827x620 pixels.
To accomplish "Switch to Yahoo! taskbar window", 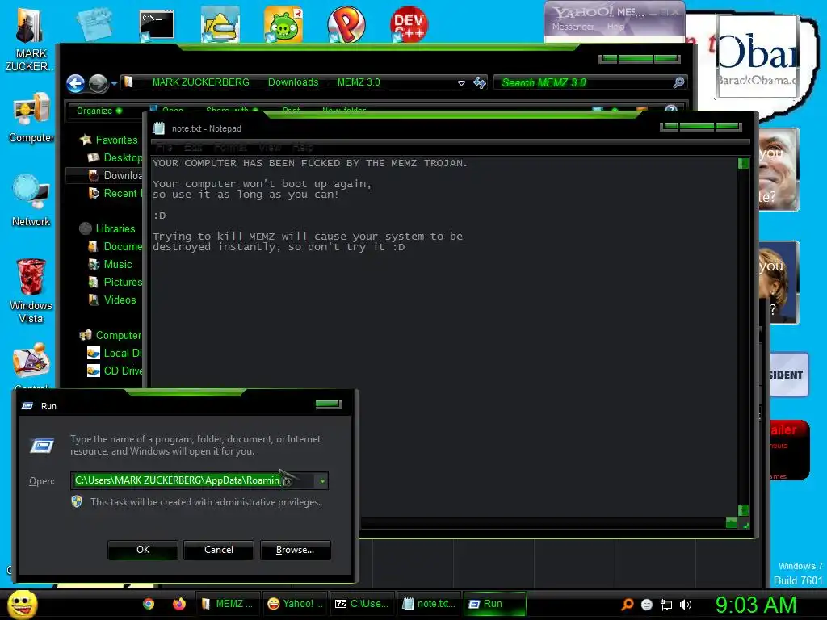I will (296, 604).
